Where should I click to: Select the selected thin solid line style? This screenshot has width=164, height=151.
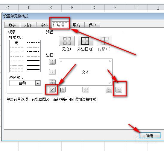tap(16, 70)
